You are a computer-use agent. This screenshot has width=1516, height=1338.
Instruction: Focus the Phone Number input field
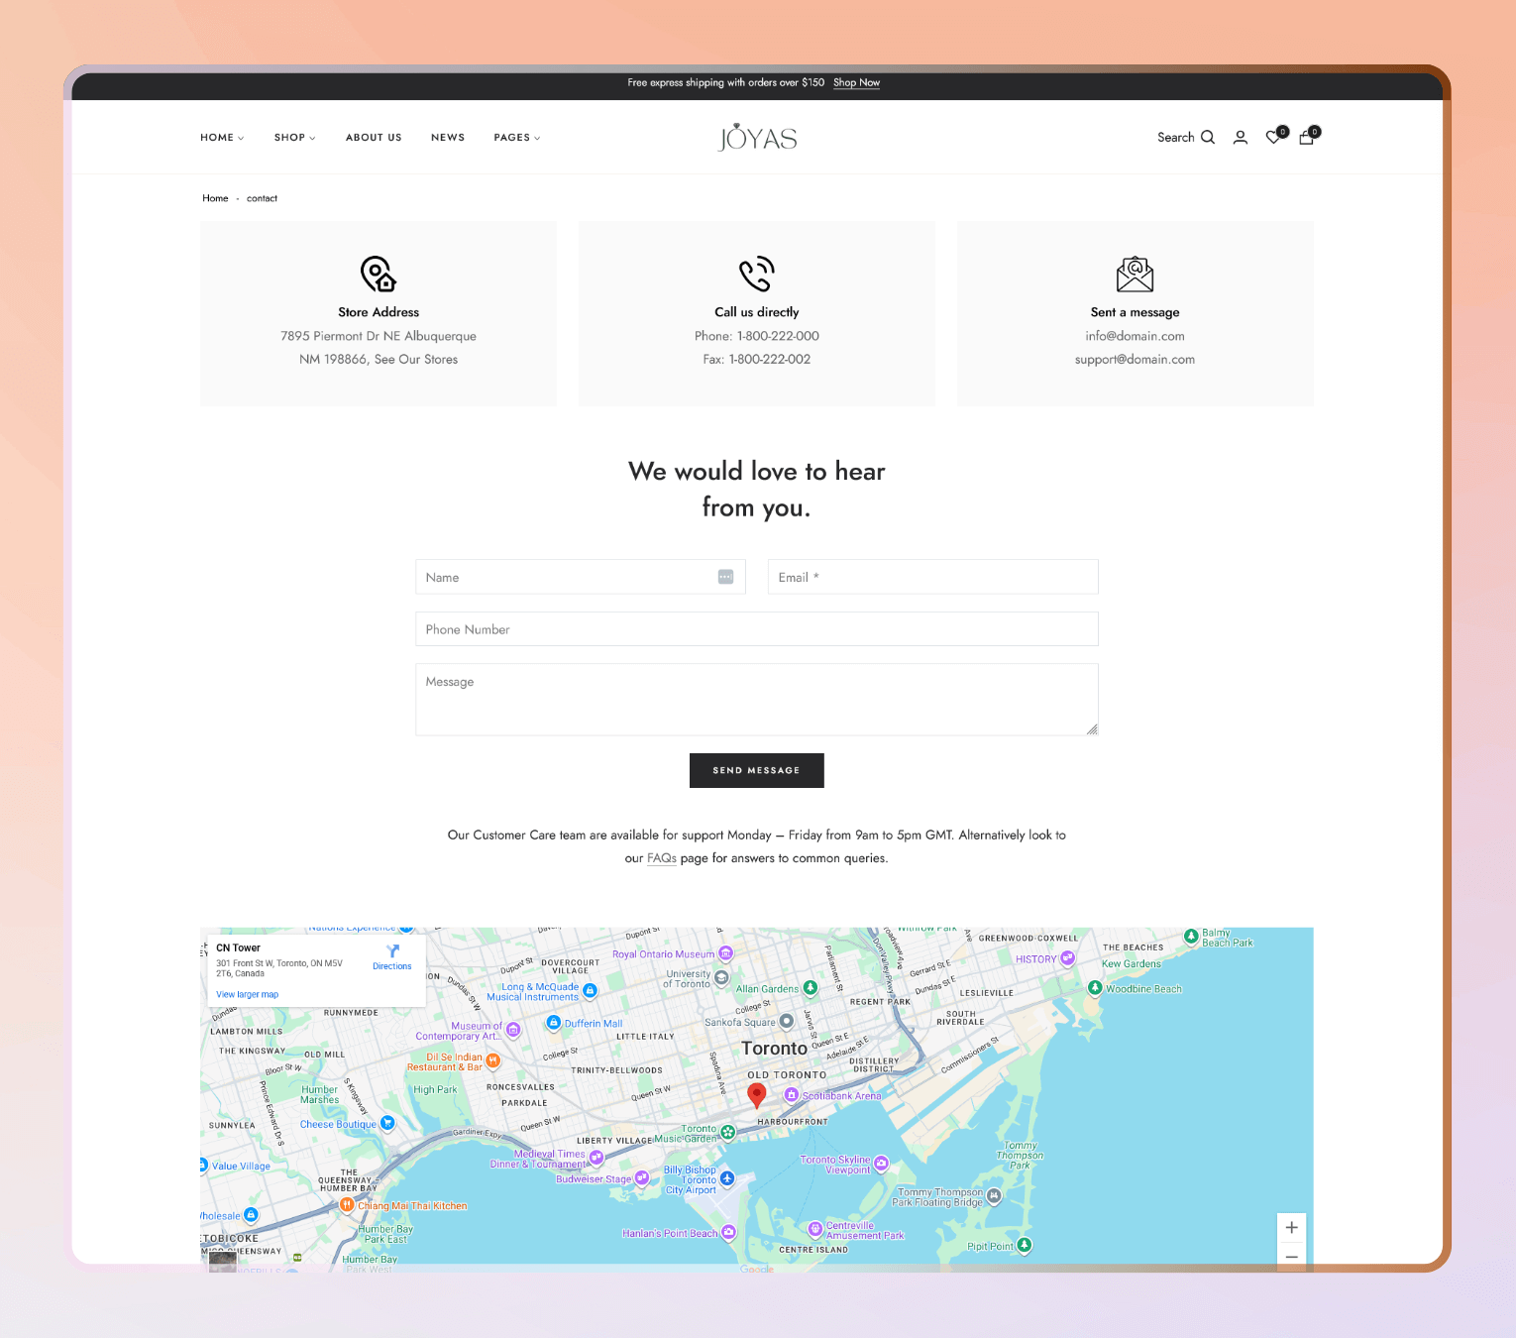coord(757,629)
